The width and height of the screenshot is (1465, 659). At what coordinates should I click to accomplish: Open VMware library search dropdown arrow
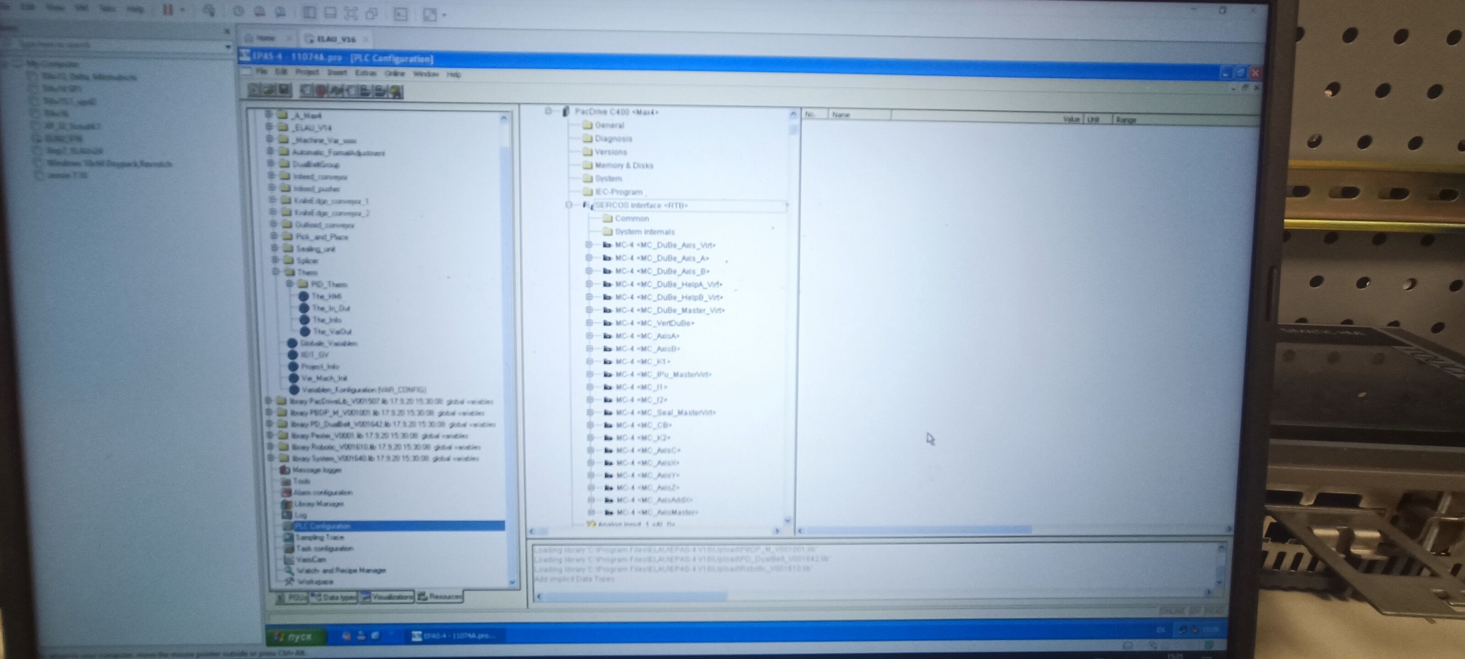(228, 46)
